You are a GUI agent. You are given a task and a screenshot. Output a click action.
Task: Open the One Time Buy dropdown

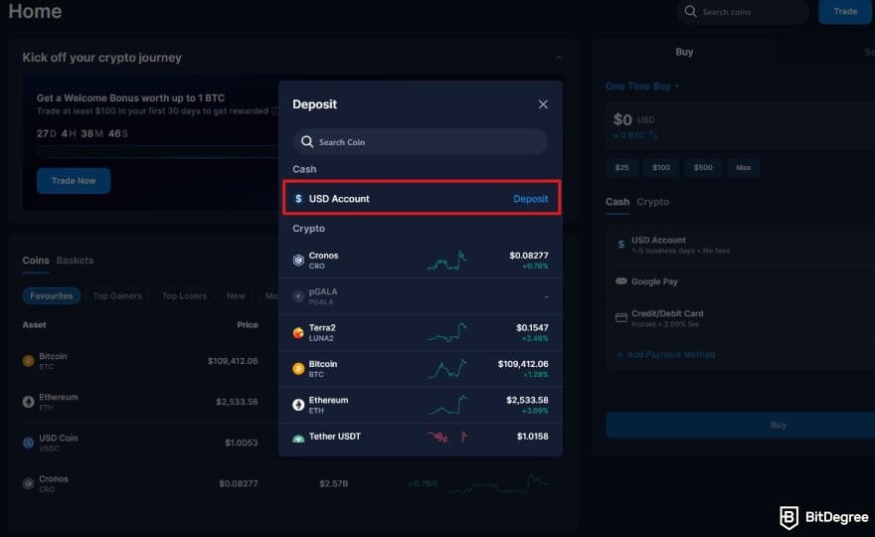(x=642, y=87)
